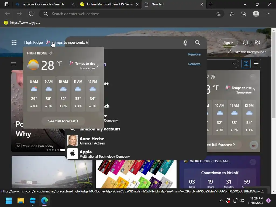Open the stadium snow news thumbnail

[52, 172]
